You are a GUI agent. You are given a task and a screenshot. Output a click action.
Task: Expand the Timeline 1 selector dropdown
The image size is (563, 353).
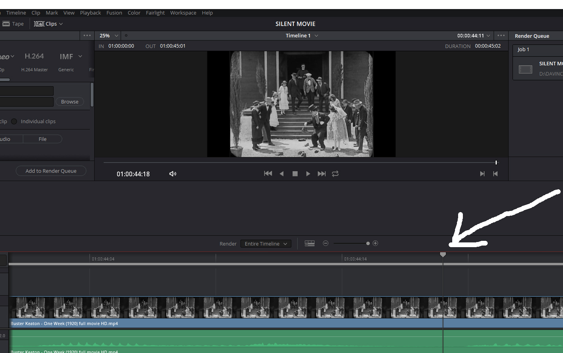coord(302,35)
